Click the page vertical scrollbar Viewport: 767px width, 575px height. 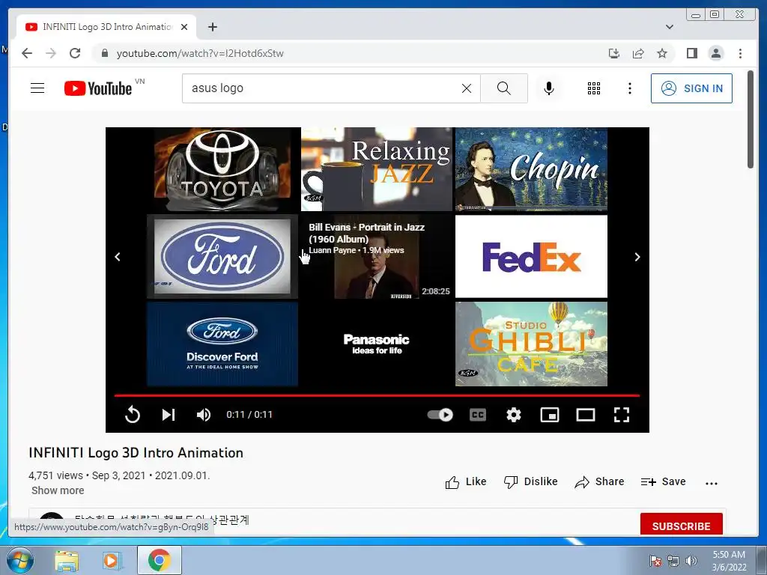[751, 120]
